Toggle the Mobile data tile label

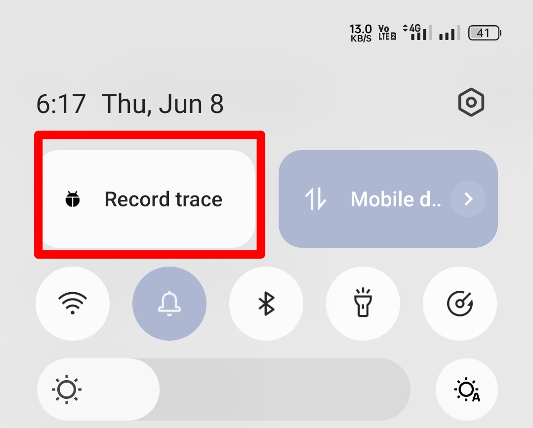coord(396,199)
